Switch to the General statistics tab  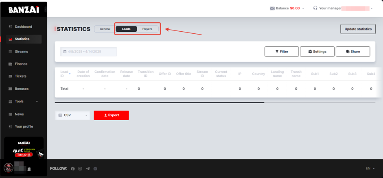click(105, 29)
